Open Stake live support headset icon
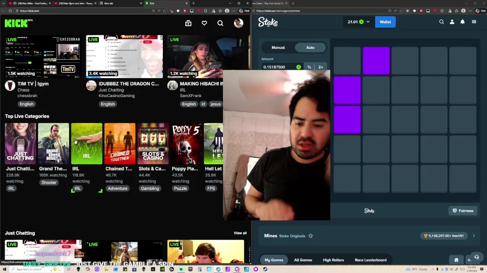The width and height of the screenshot is (487, 273). tap(476, 257)
